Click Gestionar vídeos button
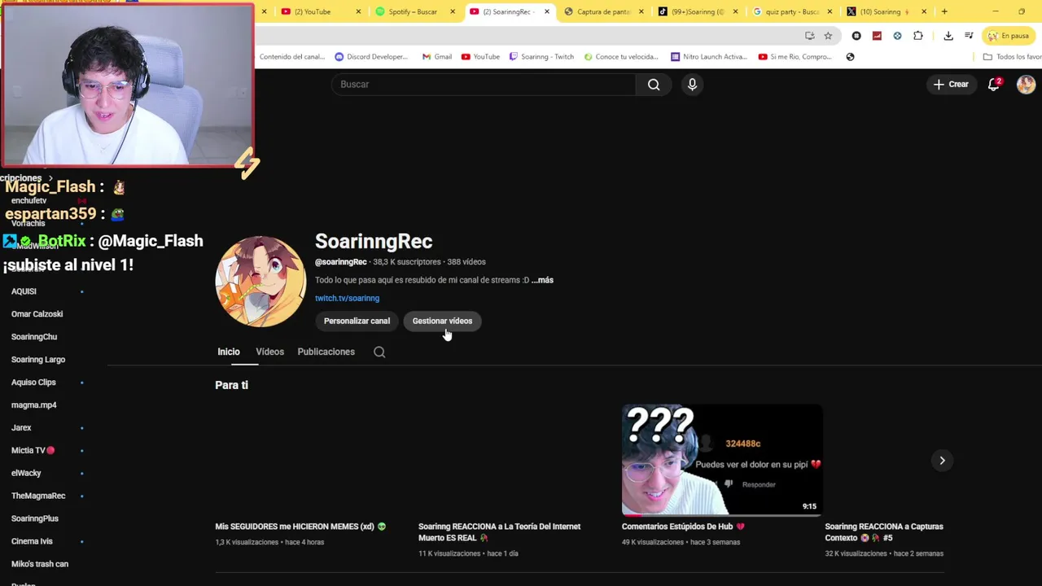This screenshot has height=586, width=1042. 442,321
